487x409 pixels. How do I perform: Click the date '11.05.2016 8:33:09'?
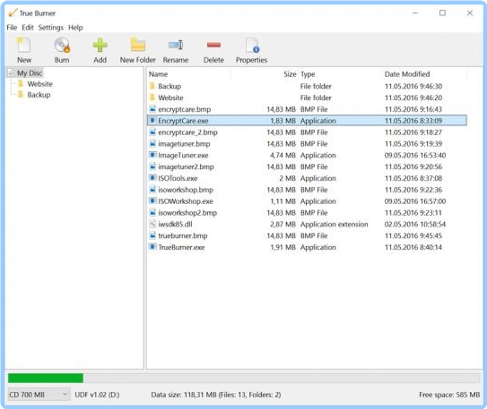(x=413, y=121)
